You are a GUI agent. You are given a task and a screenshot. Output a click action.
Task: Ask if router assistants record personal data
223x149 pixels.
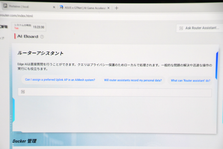pyautogui.click(x=133, y=80)
